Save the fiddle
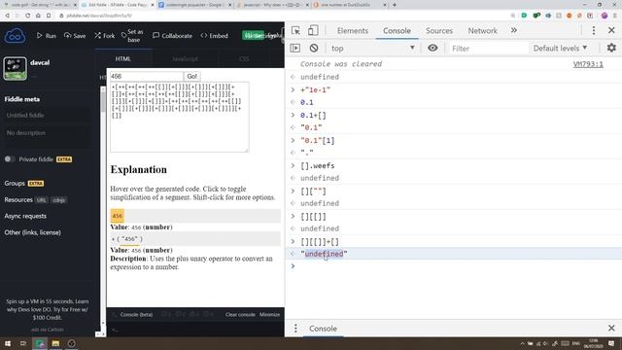 tap(75, 36)
